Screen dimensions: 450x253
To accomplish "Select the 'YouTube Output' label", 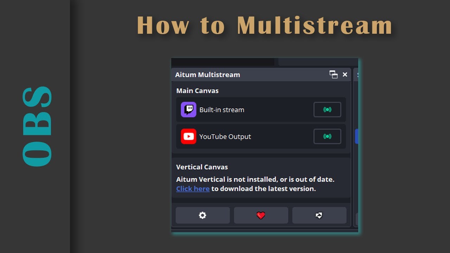I will [225, 137].
